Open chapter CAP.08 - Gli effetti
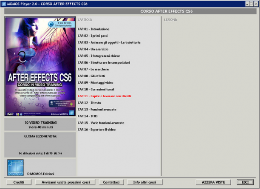 pos(91,76)
